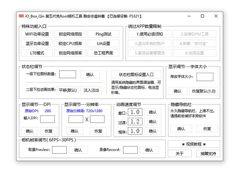
Task: Confirm 窗口 animation speed
Action: pyautogui.click(x=153, y=112)
